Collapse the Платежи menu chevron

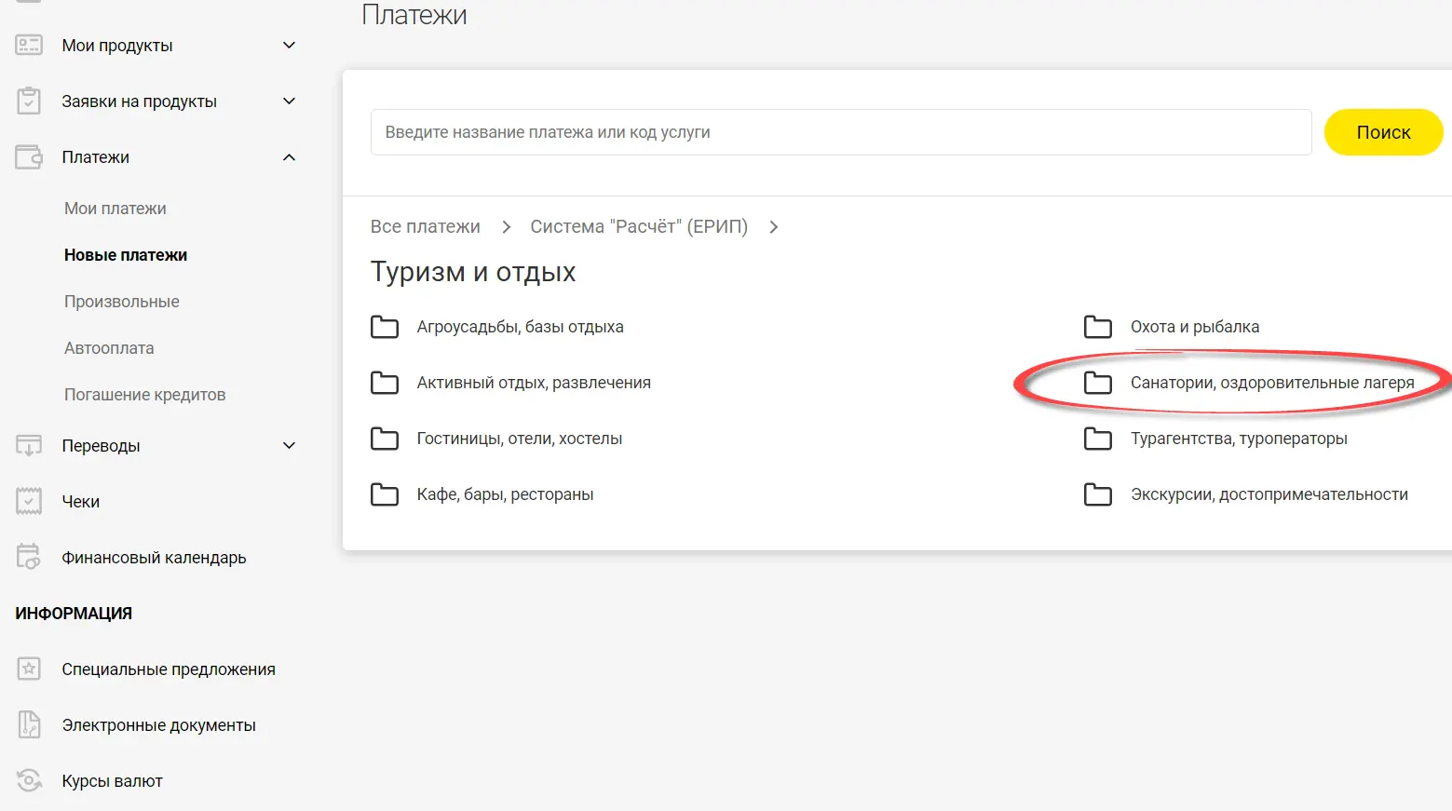289,157
